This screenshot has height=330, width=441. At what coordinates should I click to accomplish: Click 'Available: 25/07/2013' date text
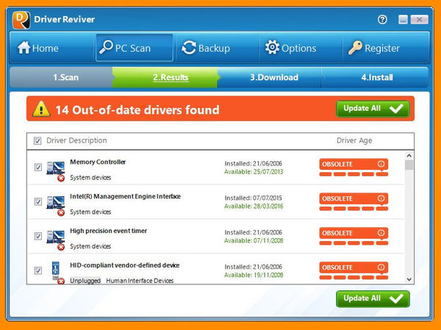coord(254,172)
